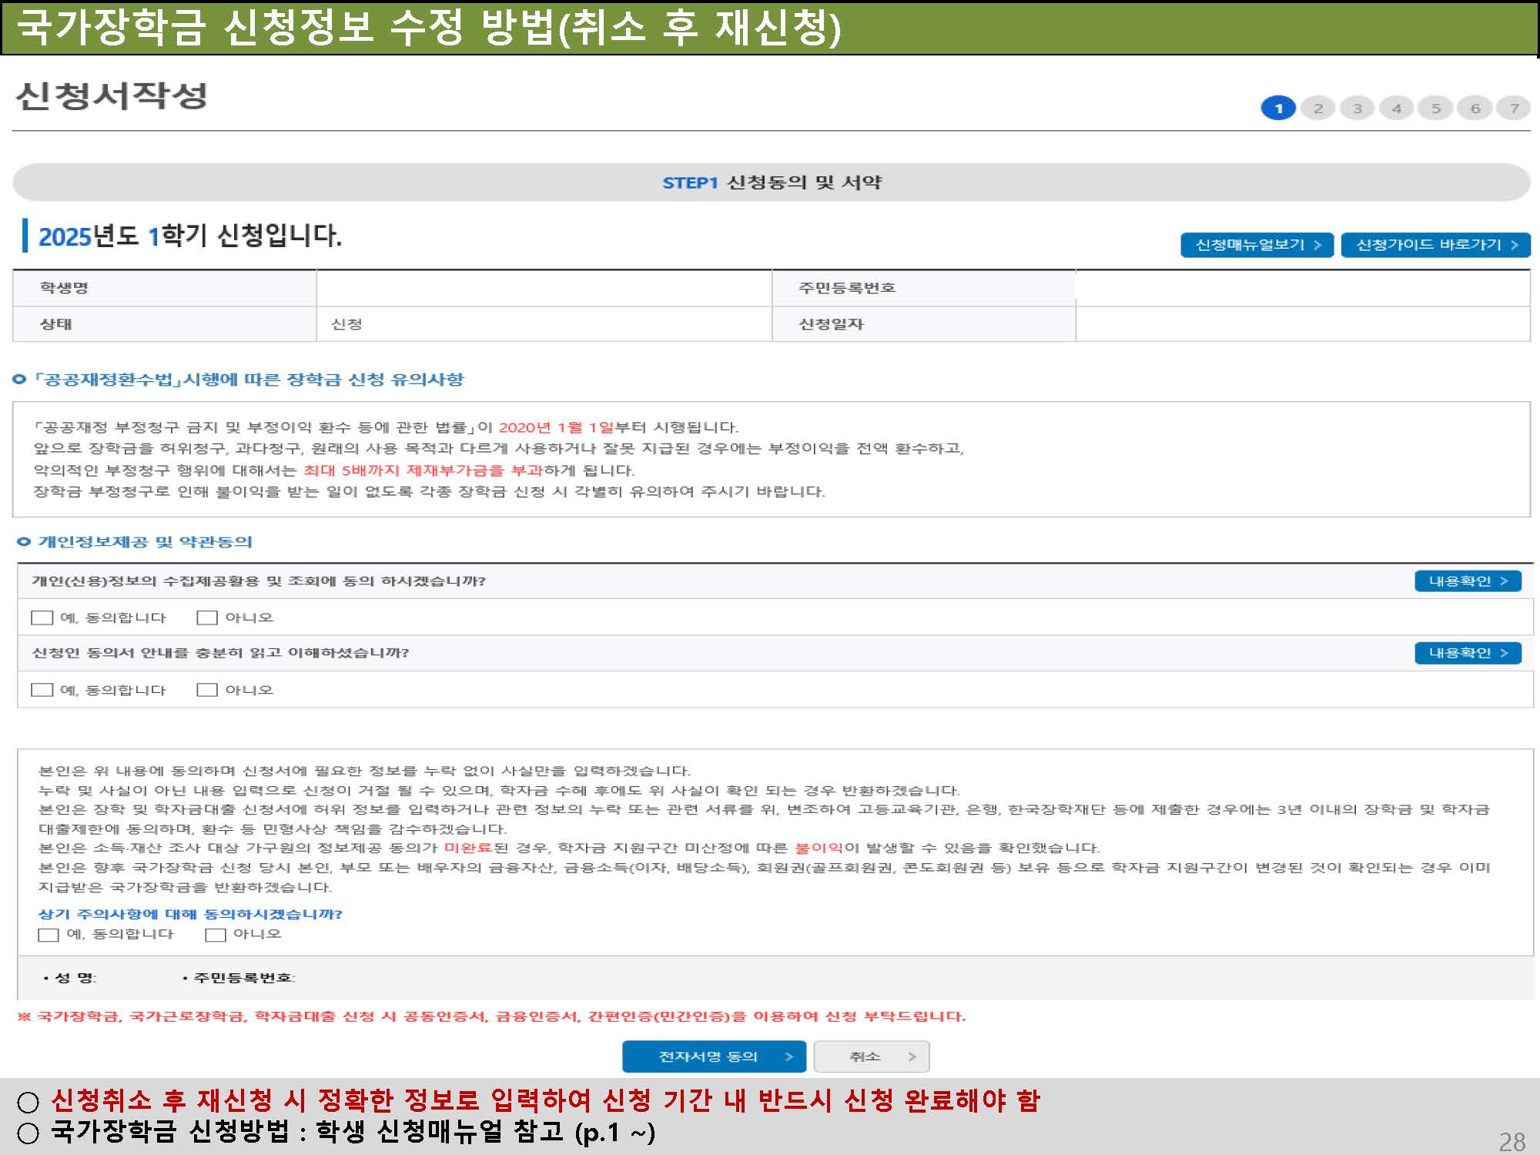
Task: Check 예, 동의합니다 for 신청인 동의서
Action: [42, 690]
